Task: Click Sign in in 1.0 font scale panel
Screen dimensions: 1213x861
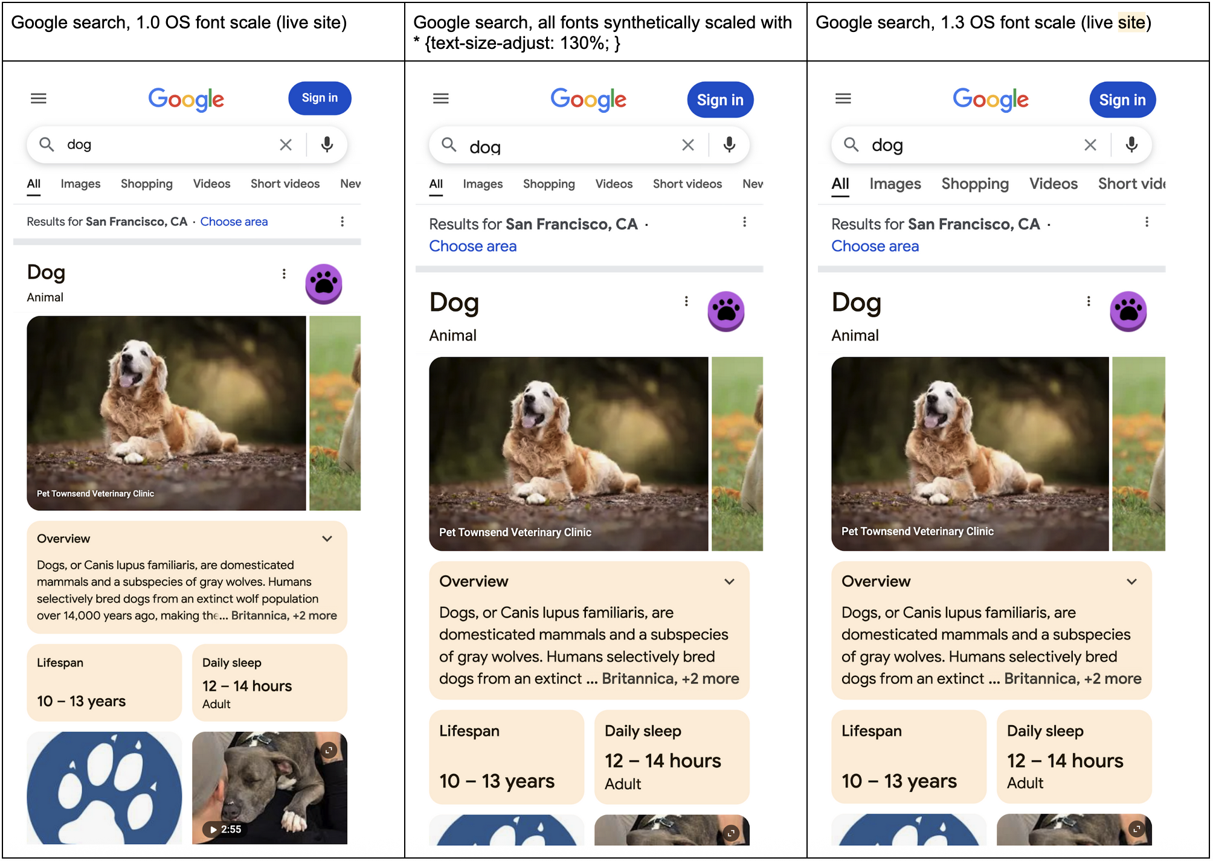Action: pyautogui.click(x=320, y=98)
